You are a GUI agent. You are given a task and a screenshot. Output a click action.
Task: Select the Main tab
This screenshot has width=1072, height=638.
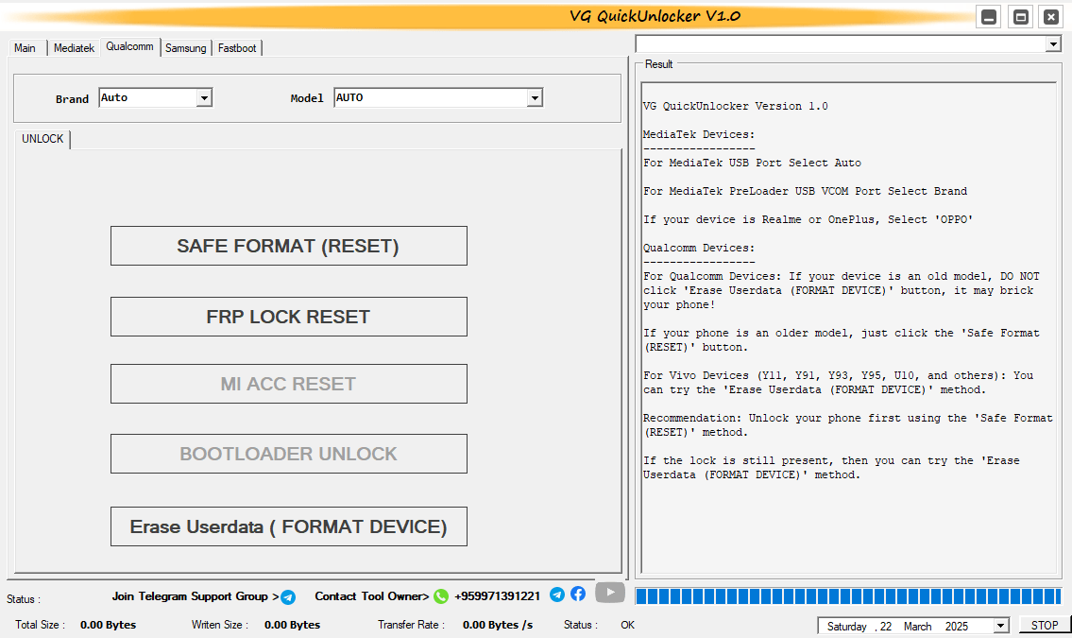[25, 47]
